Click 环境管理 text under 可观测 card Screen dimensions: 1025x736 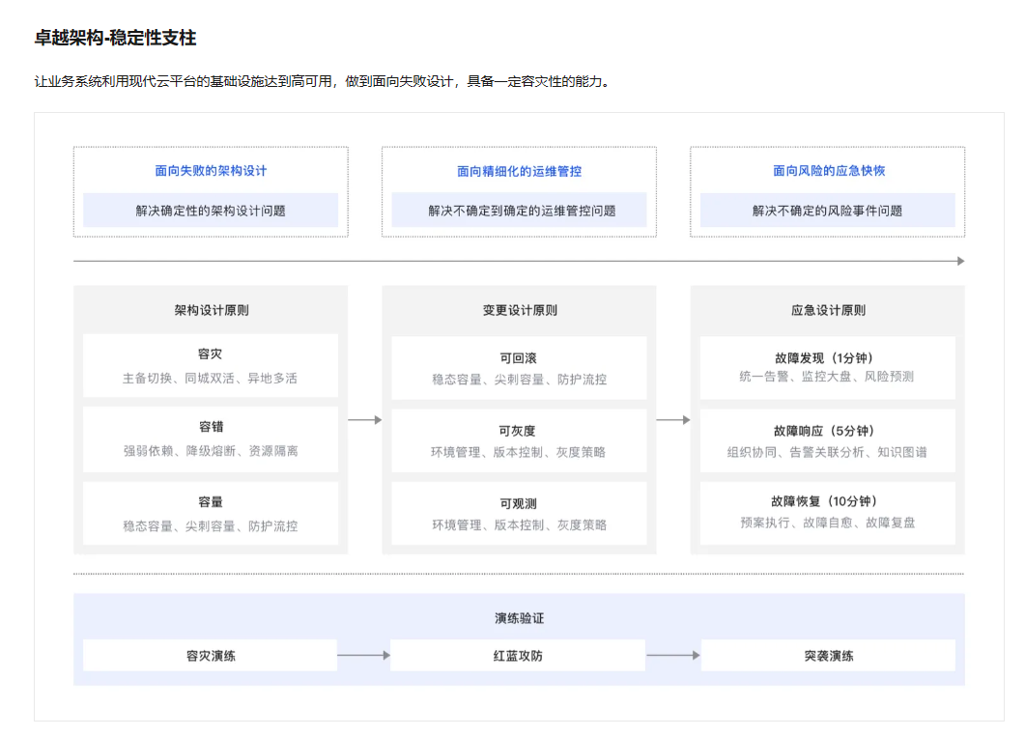click(x=457, y=524)
